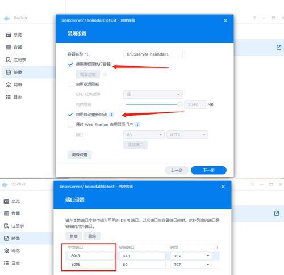
Task: Click the 网络 network icon in upper sidebar
Action: pos(9,84)
